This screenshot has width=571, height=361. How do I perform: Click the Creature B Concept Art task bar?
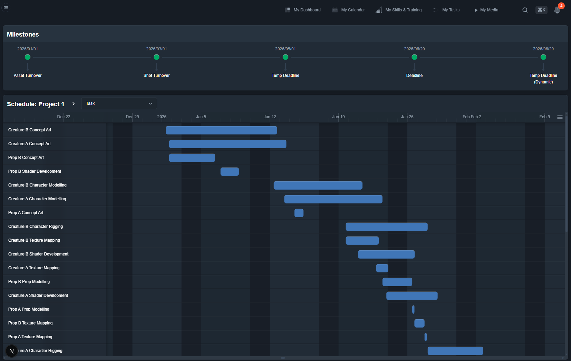coord(221,130)
